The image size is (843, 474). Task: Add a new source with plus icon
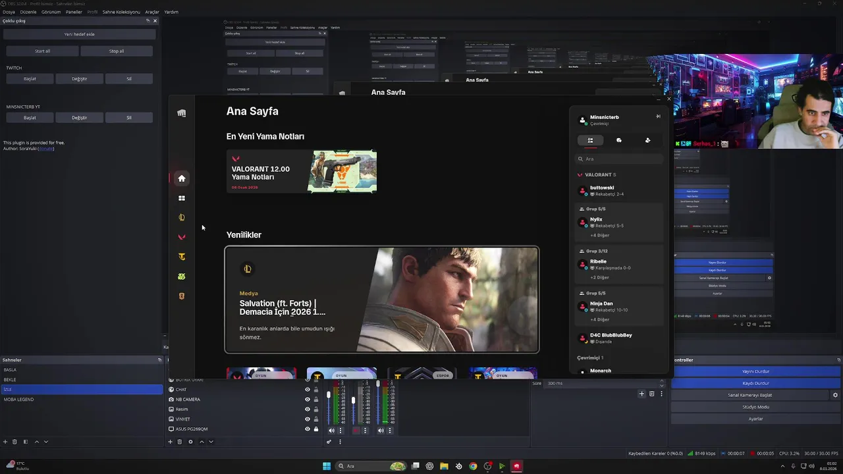(x=170, y=442)
